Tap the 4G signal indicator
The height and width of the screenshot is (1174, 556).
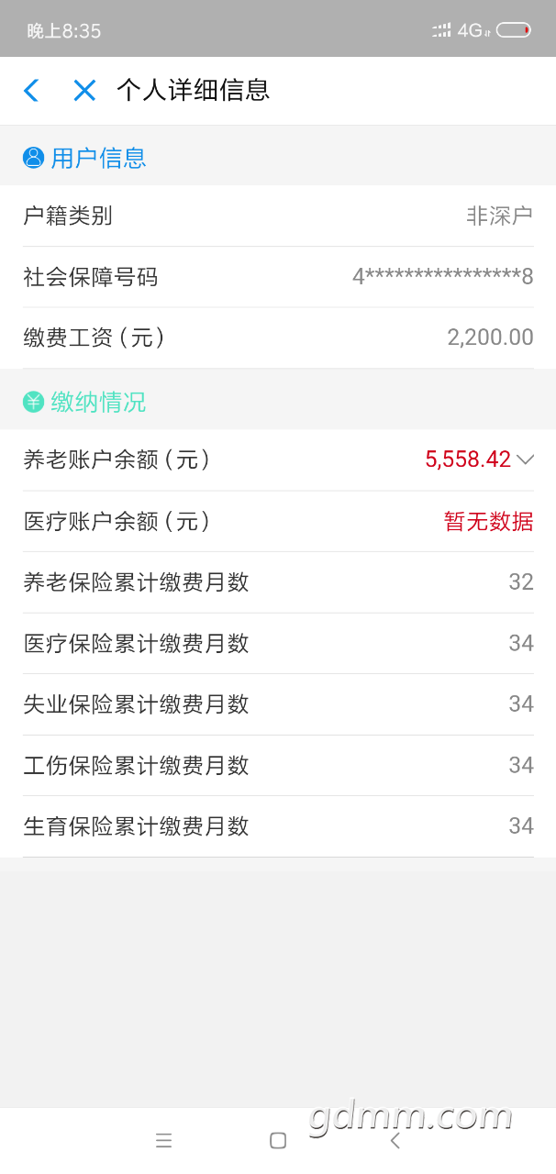(473, 30)
